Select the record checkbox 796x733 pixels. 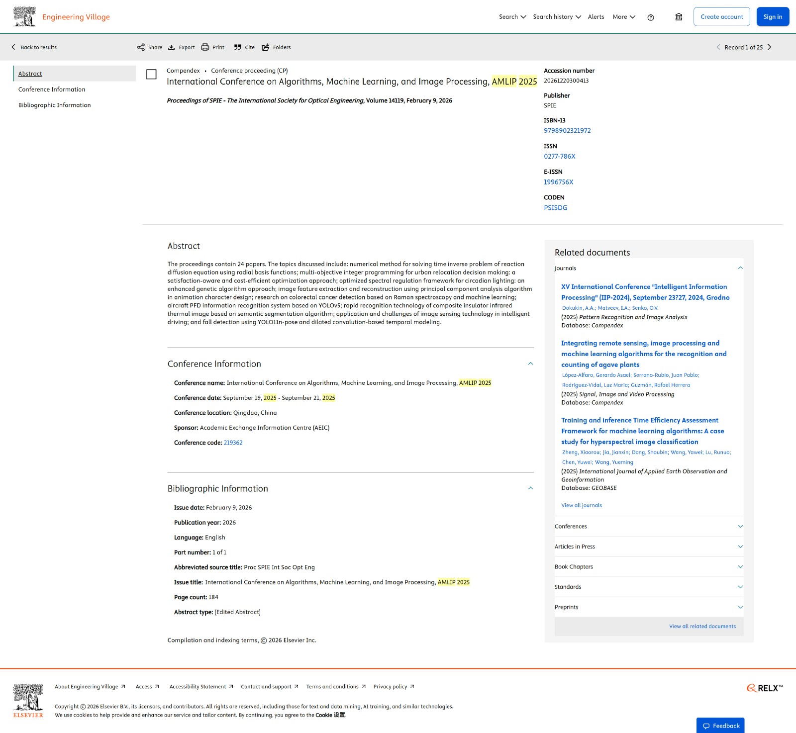[x=151, y=75]
